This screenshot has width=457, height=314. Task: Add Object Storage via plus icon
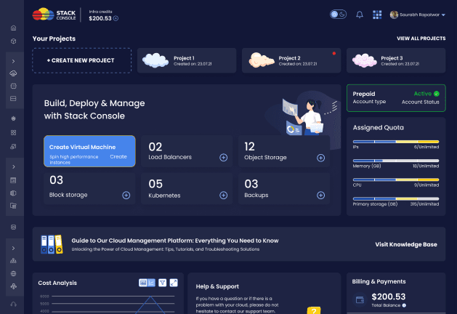320,157
